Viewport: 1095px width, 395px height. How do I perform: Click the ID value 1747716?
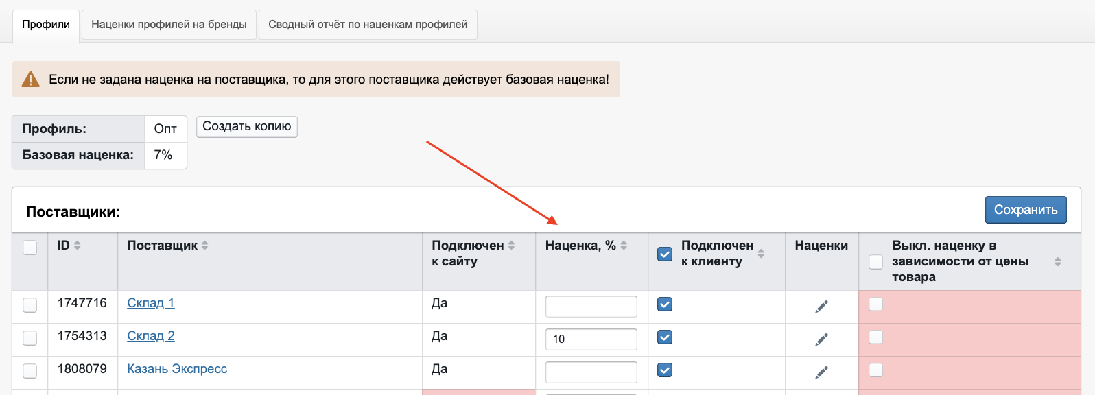82,303
